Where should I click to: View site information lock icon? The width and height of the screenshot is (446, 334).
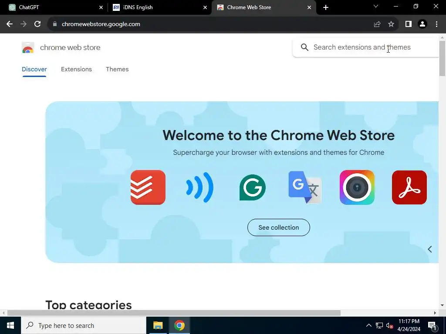(x=55, y=24)
